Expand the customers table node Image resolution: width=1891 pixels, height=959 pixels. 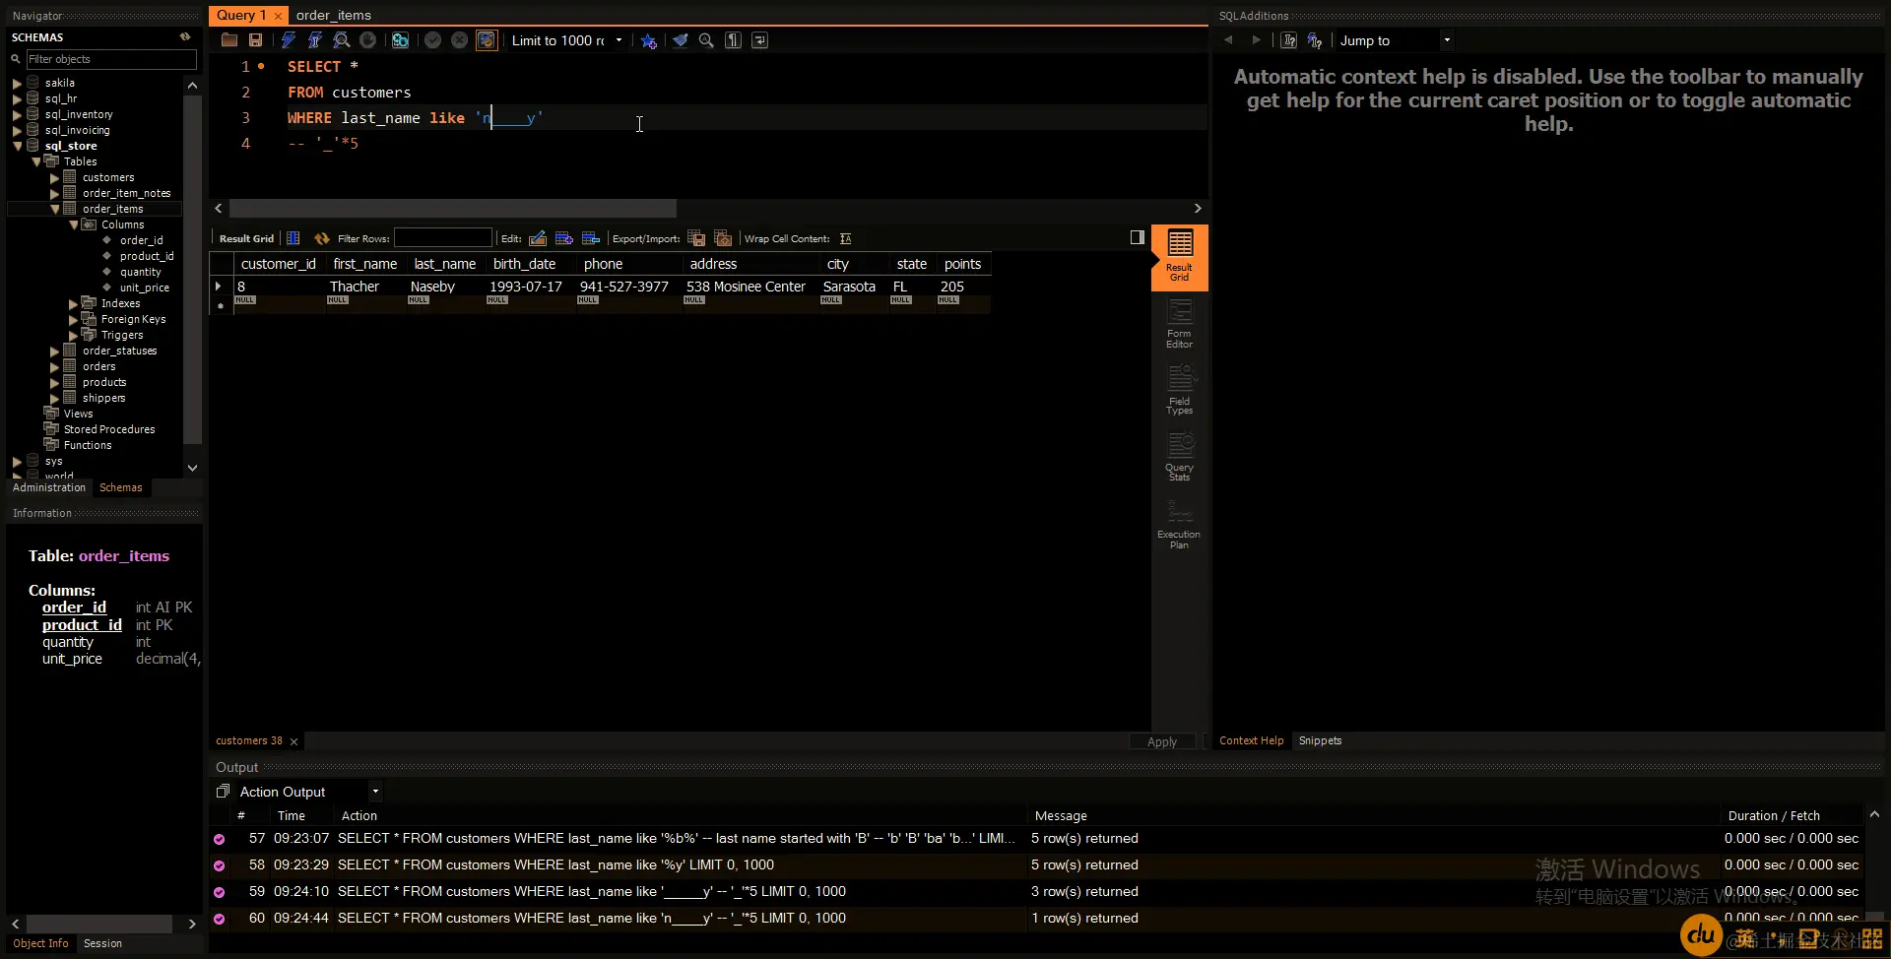click(55, 178)
